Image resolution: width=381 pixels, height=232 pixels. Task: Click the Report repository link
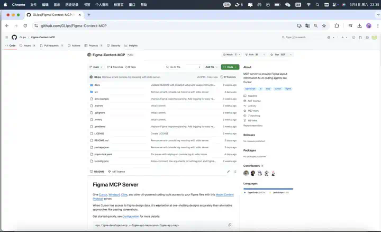coord(253,126)
